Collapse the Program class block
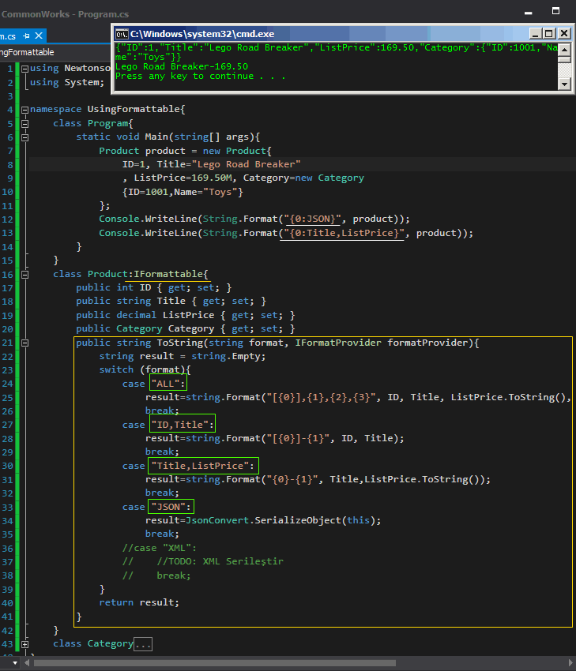Screen dimensions: 576x671 coord(24,124)
